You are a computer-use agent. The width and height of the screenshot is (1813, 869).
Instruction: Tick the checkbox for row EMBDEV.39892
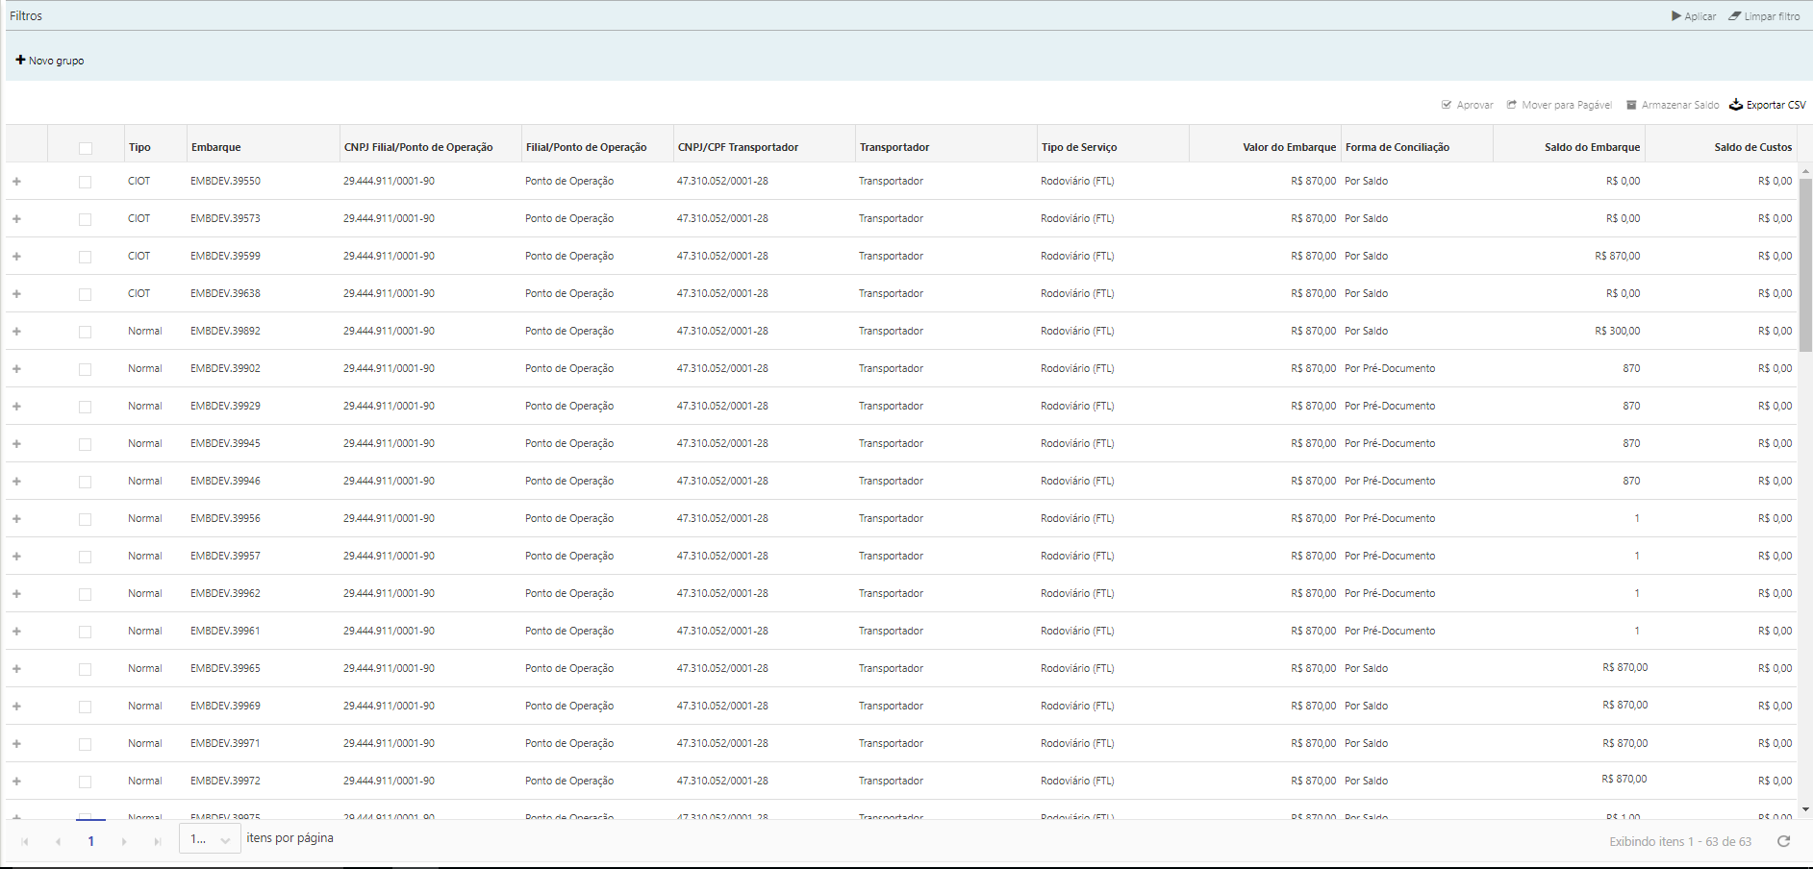[86, 332]
